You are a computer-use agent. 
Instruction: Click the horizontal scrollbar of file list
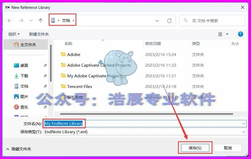pos(146,114)
